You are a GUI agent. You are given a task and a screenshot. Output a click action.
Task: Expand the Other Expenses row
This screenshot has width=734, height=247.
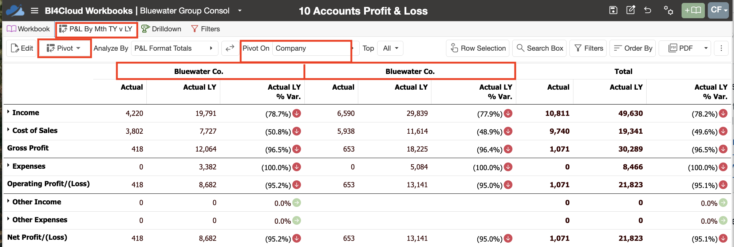tap(8, 219)
